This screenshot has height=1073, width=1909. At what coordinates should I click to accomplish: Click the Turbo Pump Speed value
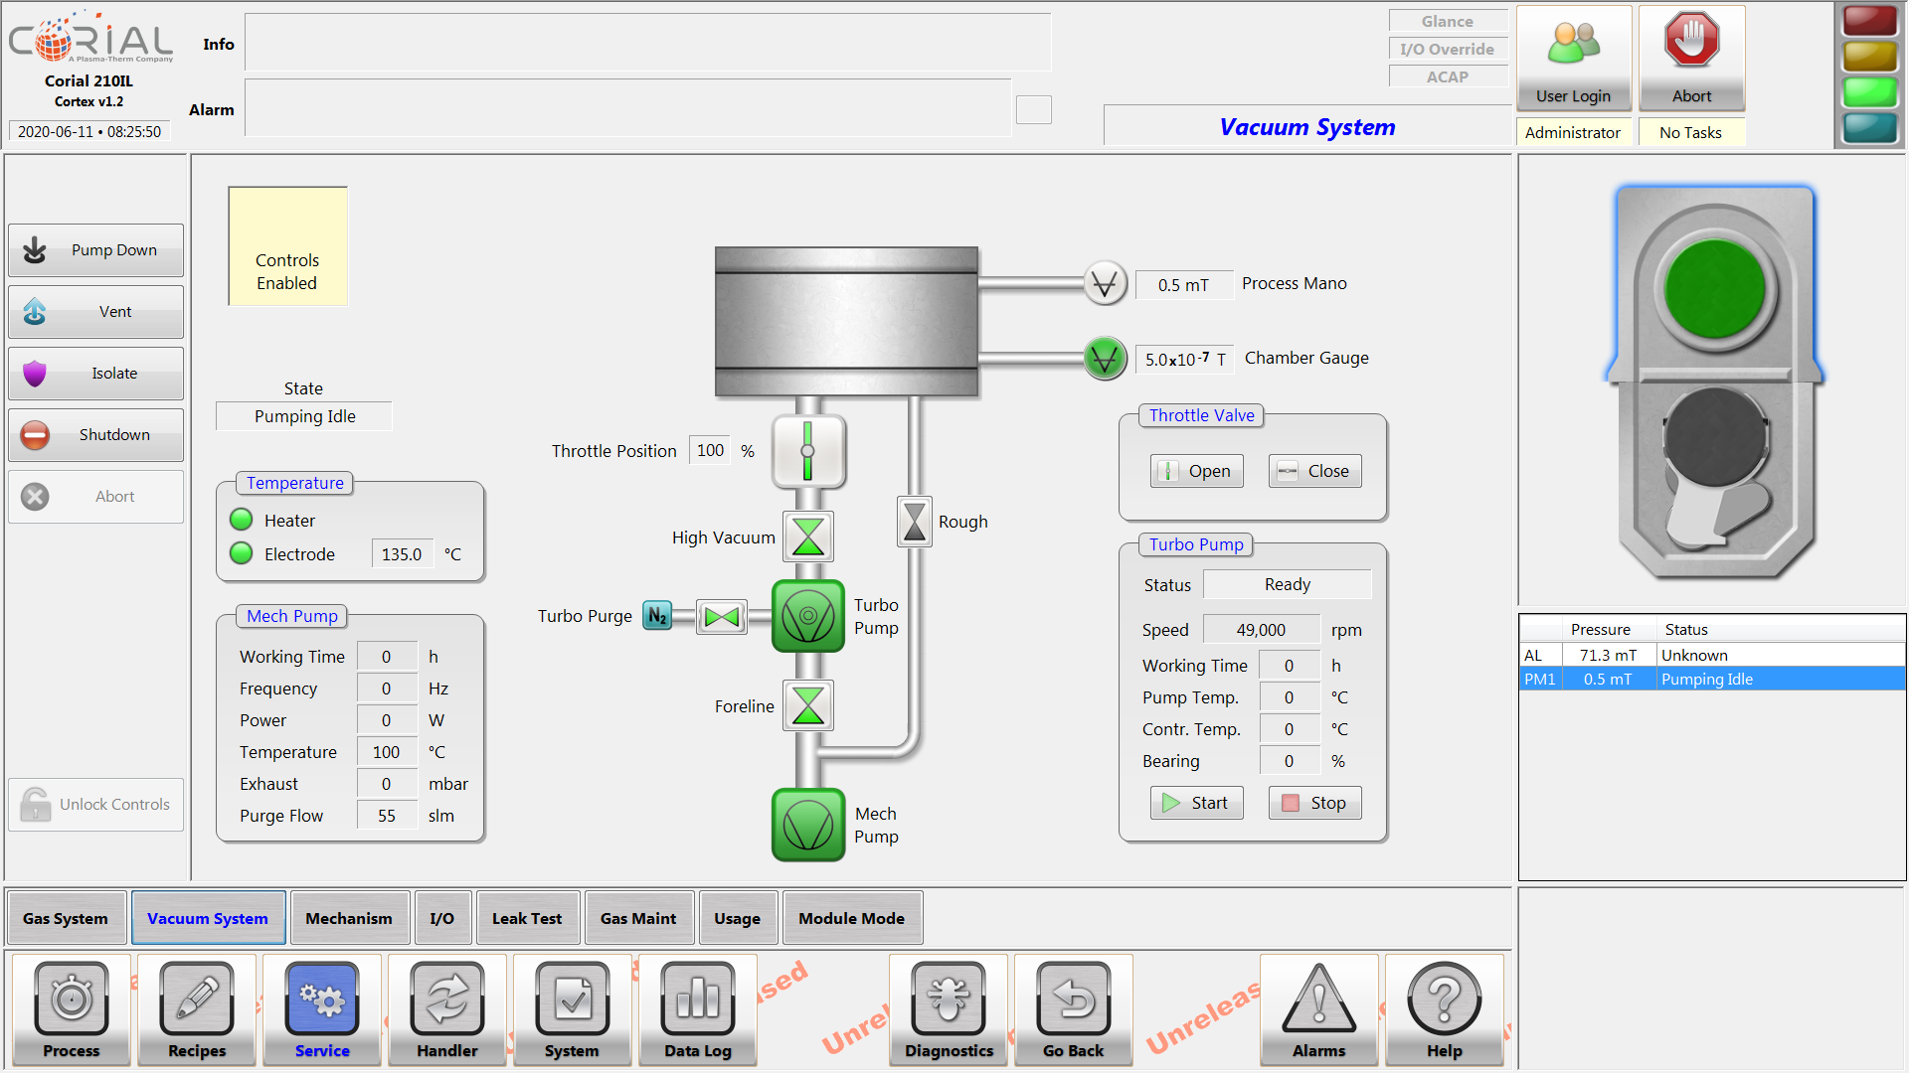(x=1261, y=630)
